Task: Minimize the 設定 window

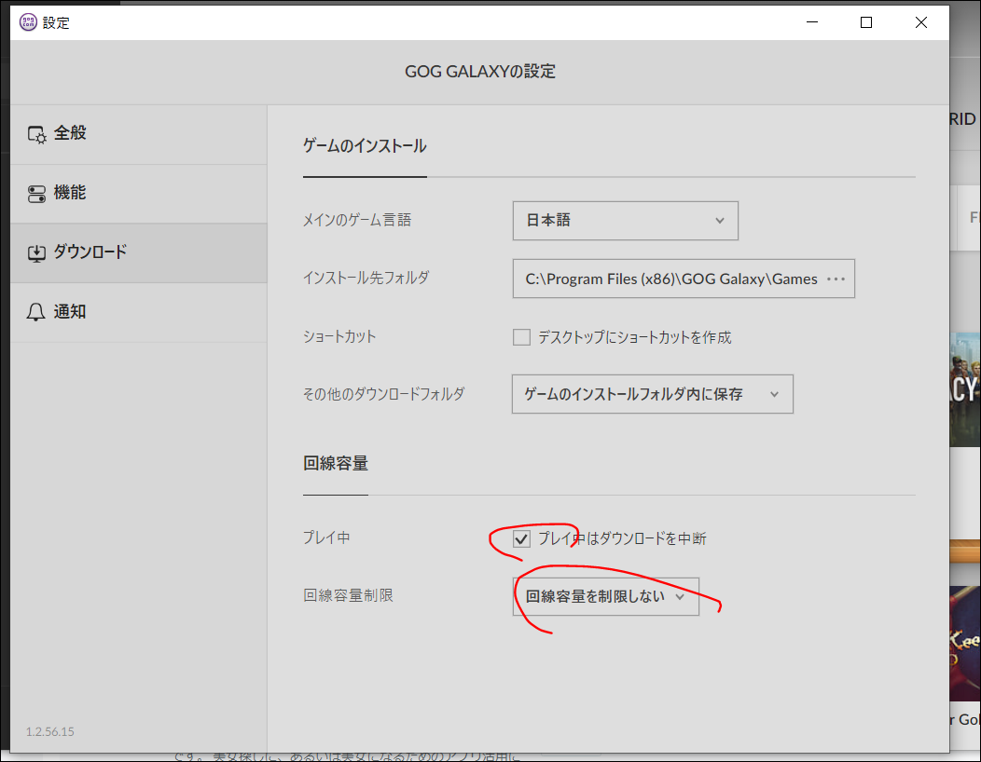Action: (x=812, y=22)
